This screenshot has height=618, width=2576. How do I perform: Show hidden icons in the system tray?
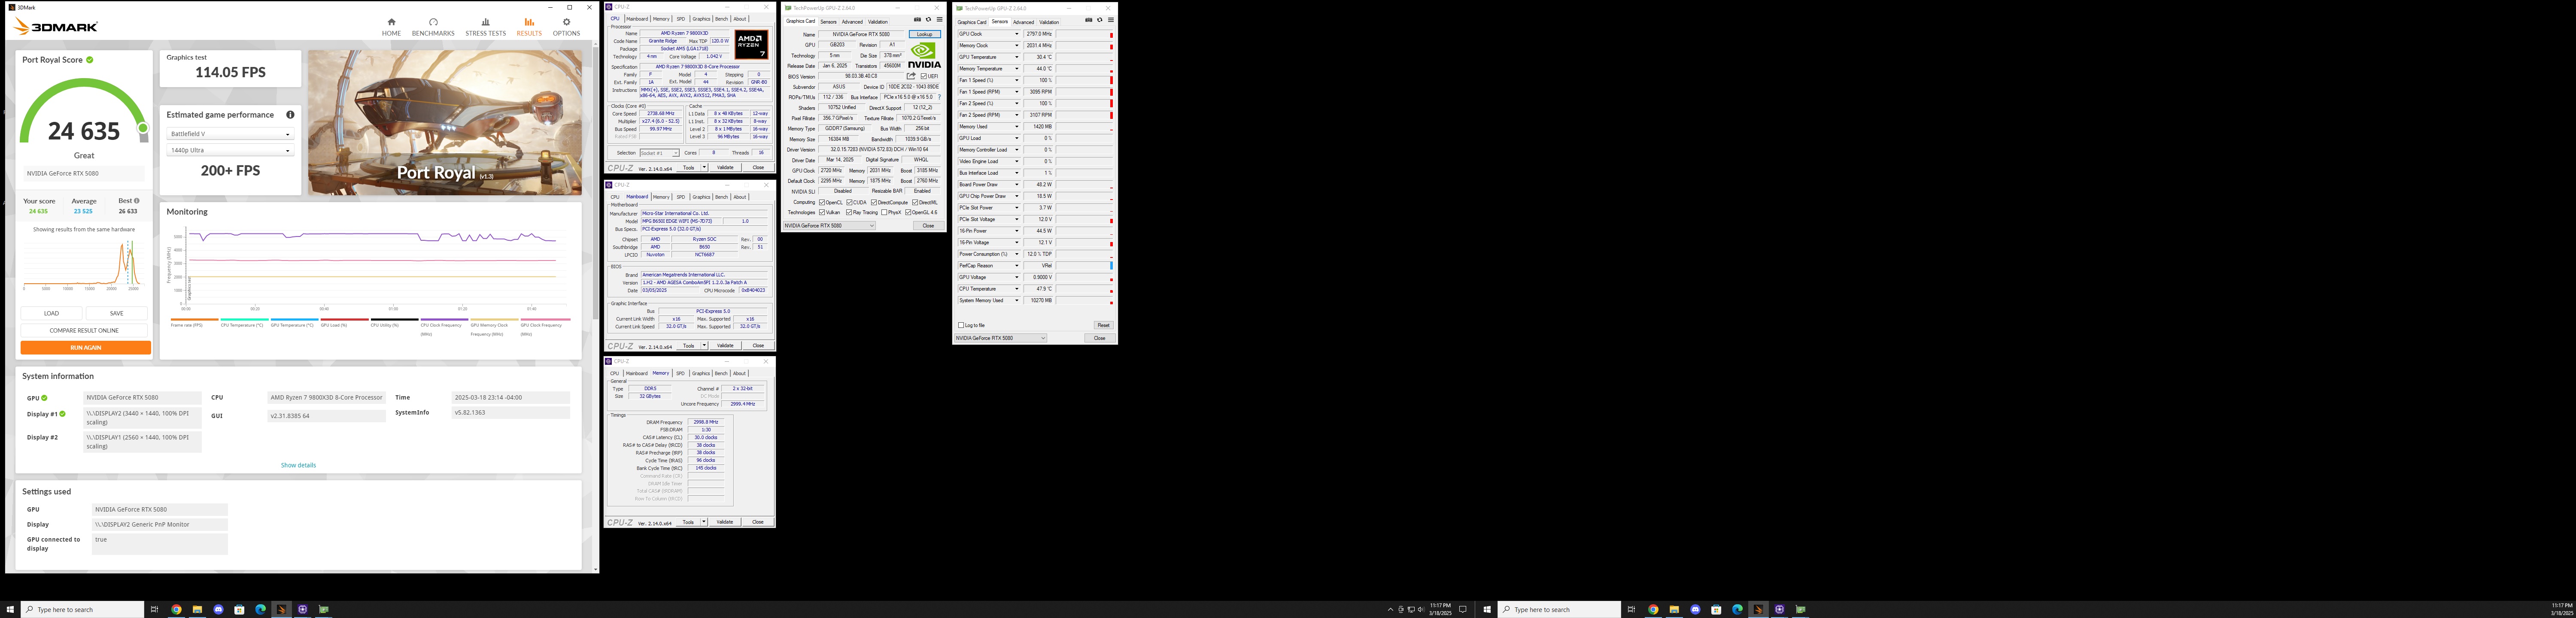click(x=1390, y=609)
